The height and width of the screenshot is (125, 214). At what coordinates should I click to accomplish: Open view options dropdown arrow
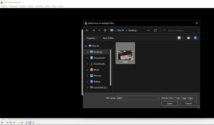pos(183,38)
